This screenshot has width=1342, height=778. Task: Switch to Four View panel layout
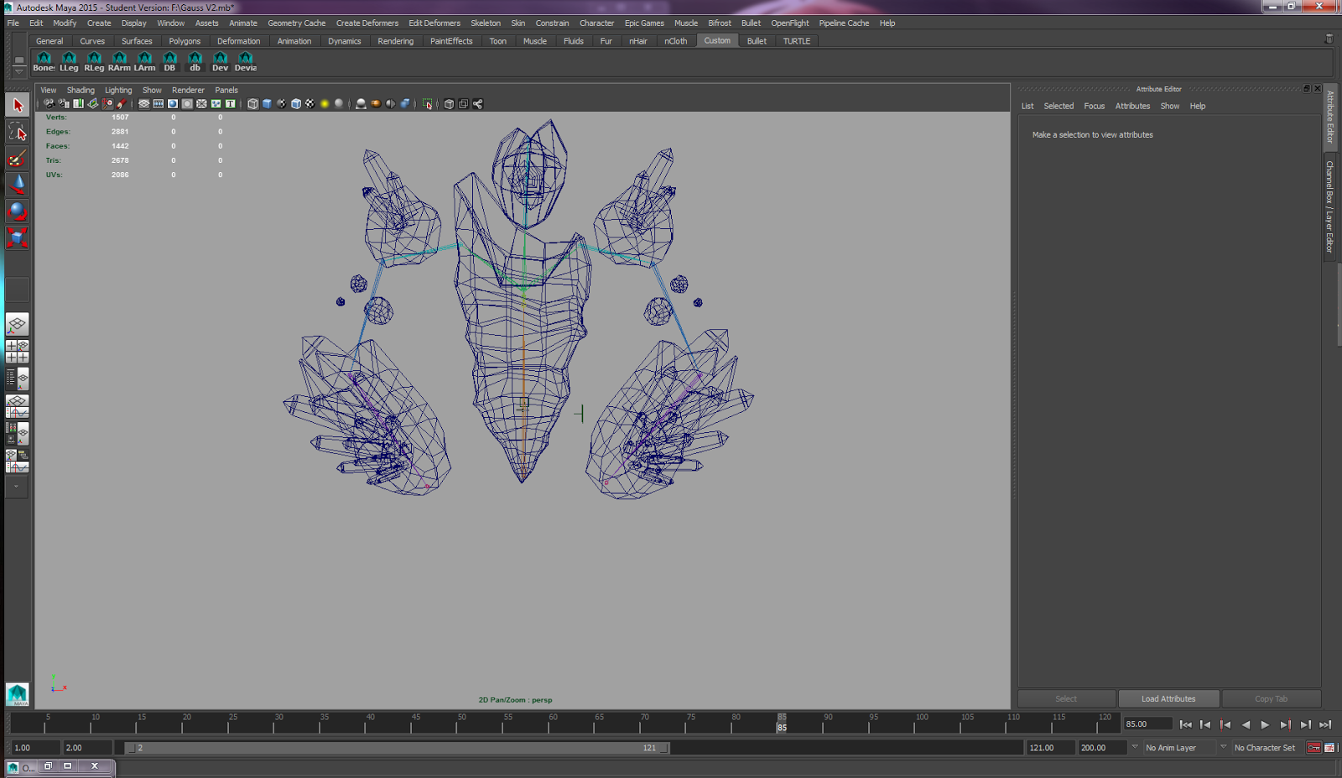pyautogui.click(x=17, y=351)
